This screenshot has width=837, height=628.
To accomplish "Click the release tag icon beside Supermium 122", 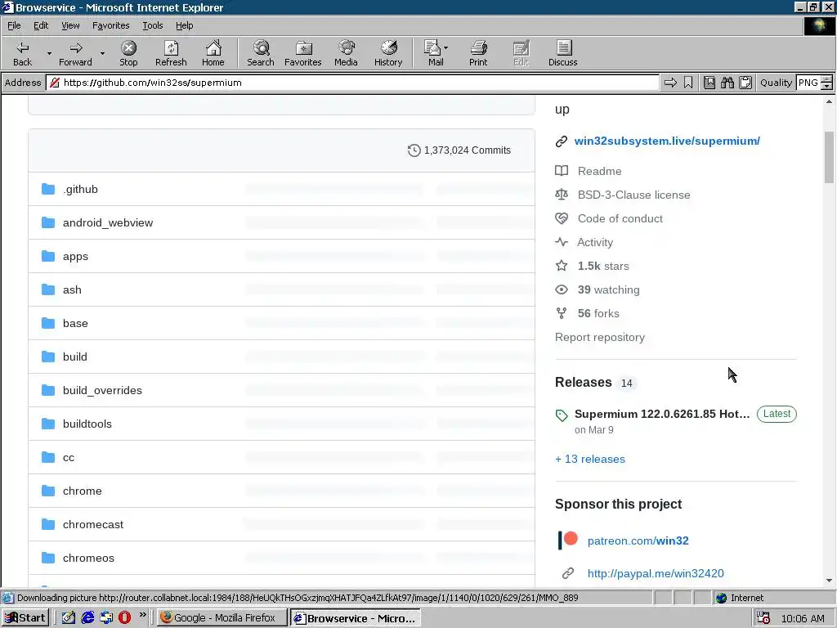I will 562,415.
